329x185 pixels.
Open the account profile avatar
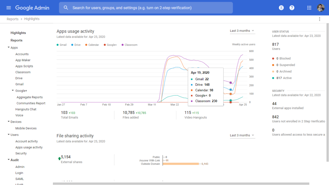tap(321, 8)
